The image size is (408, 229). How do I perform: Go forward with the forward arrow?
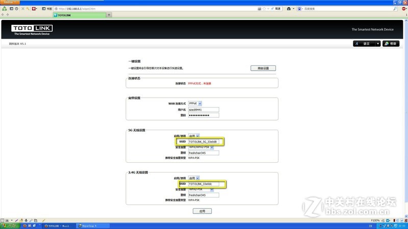click(x=8, y=15)
